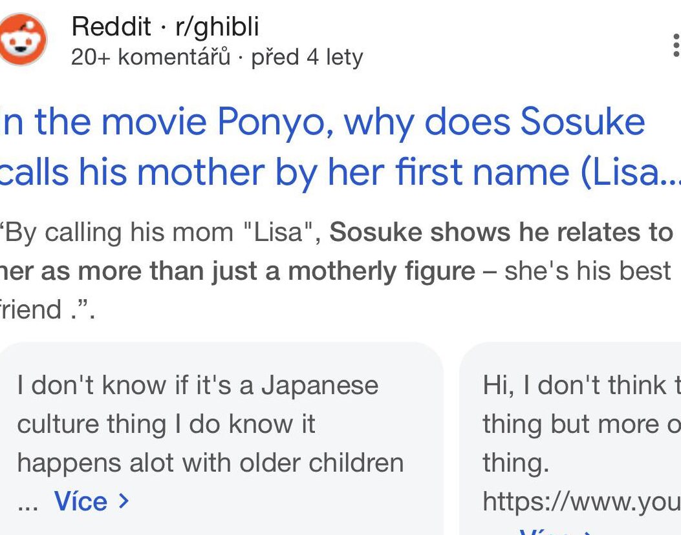Click the "20+ komentářů" comment count
The height and width of the screenshot is (535, 681).
point(150,57)
